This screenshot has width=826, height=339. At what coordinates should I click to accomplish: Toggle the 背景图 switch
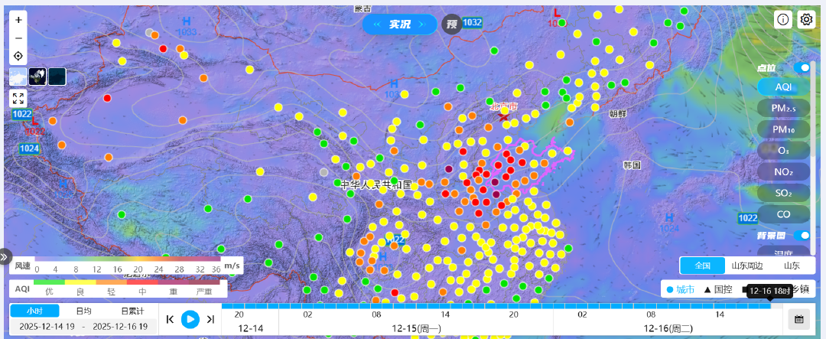pyautogui.click(x=802, y=236)
